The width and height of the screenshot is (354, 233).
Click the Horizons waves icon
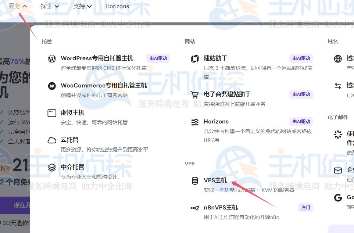tap(195, 122)
